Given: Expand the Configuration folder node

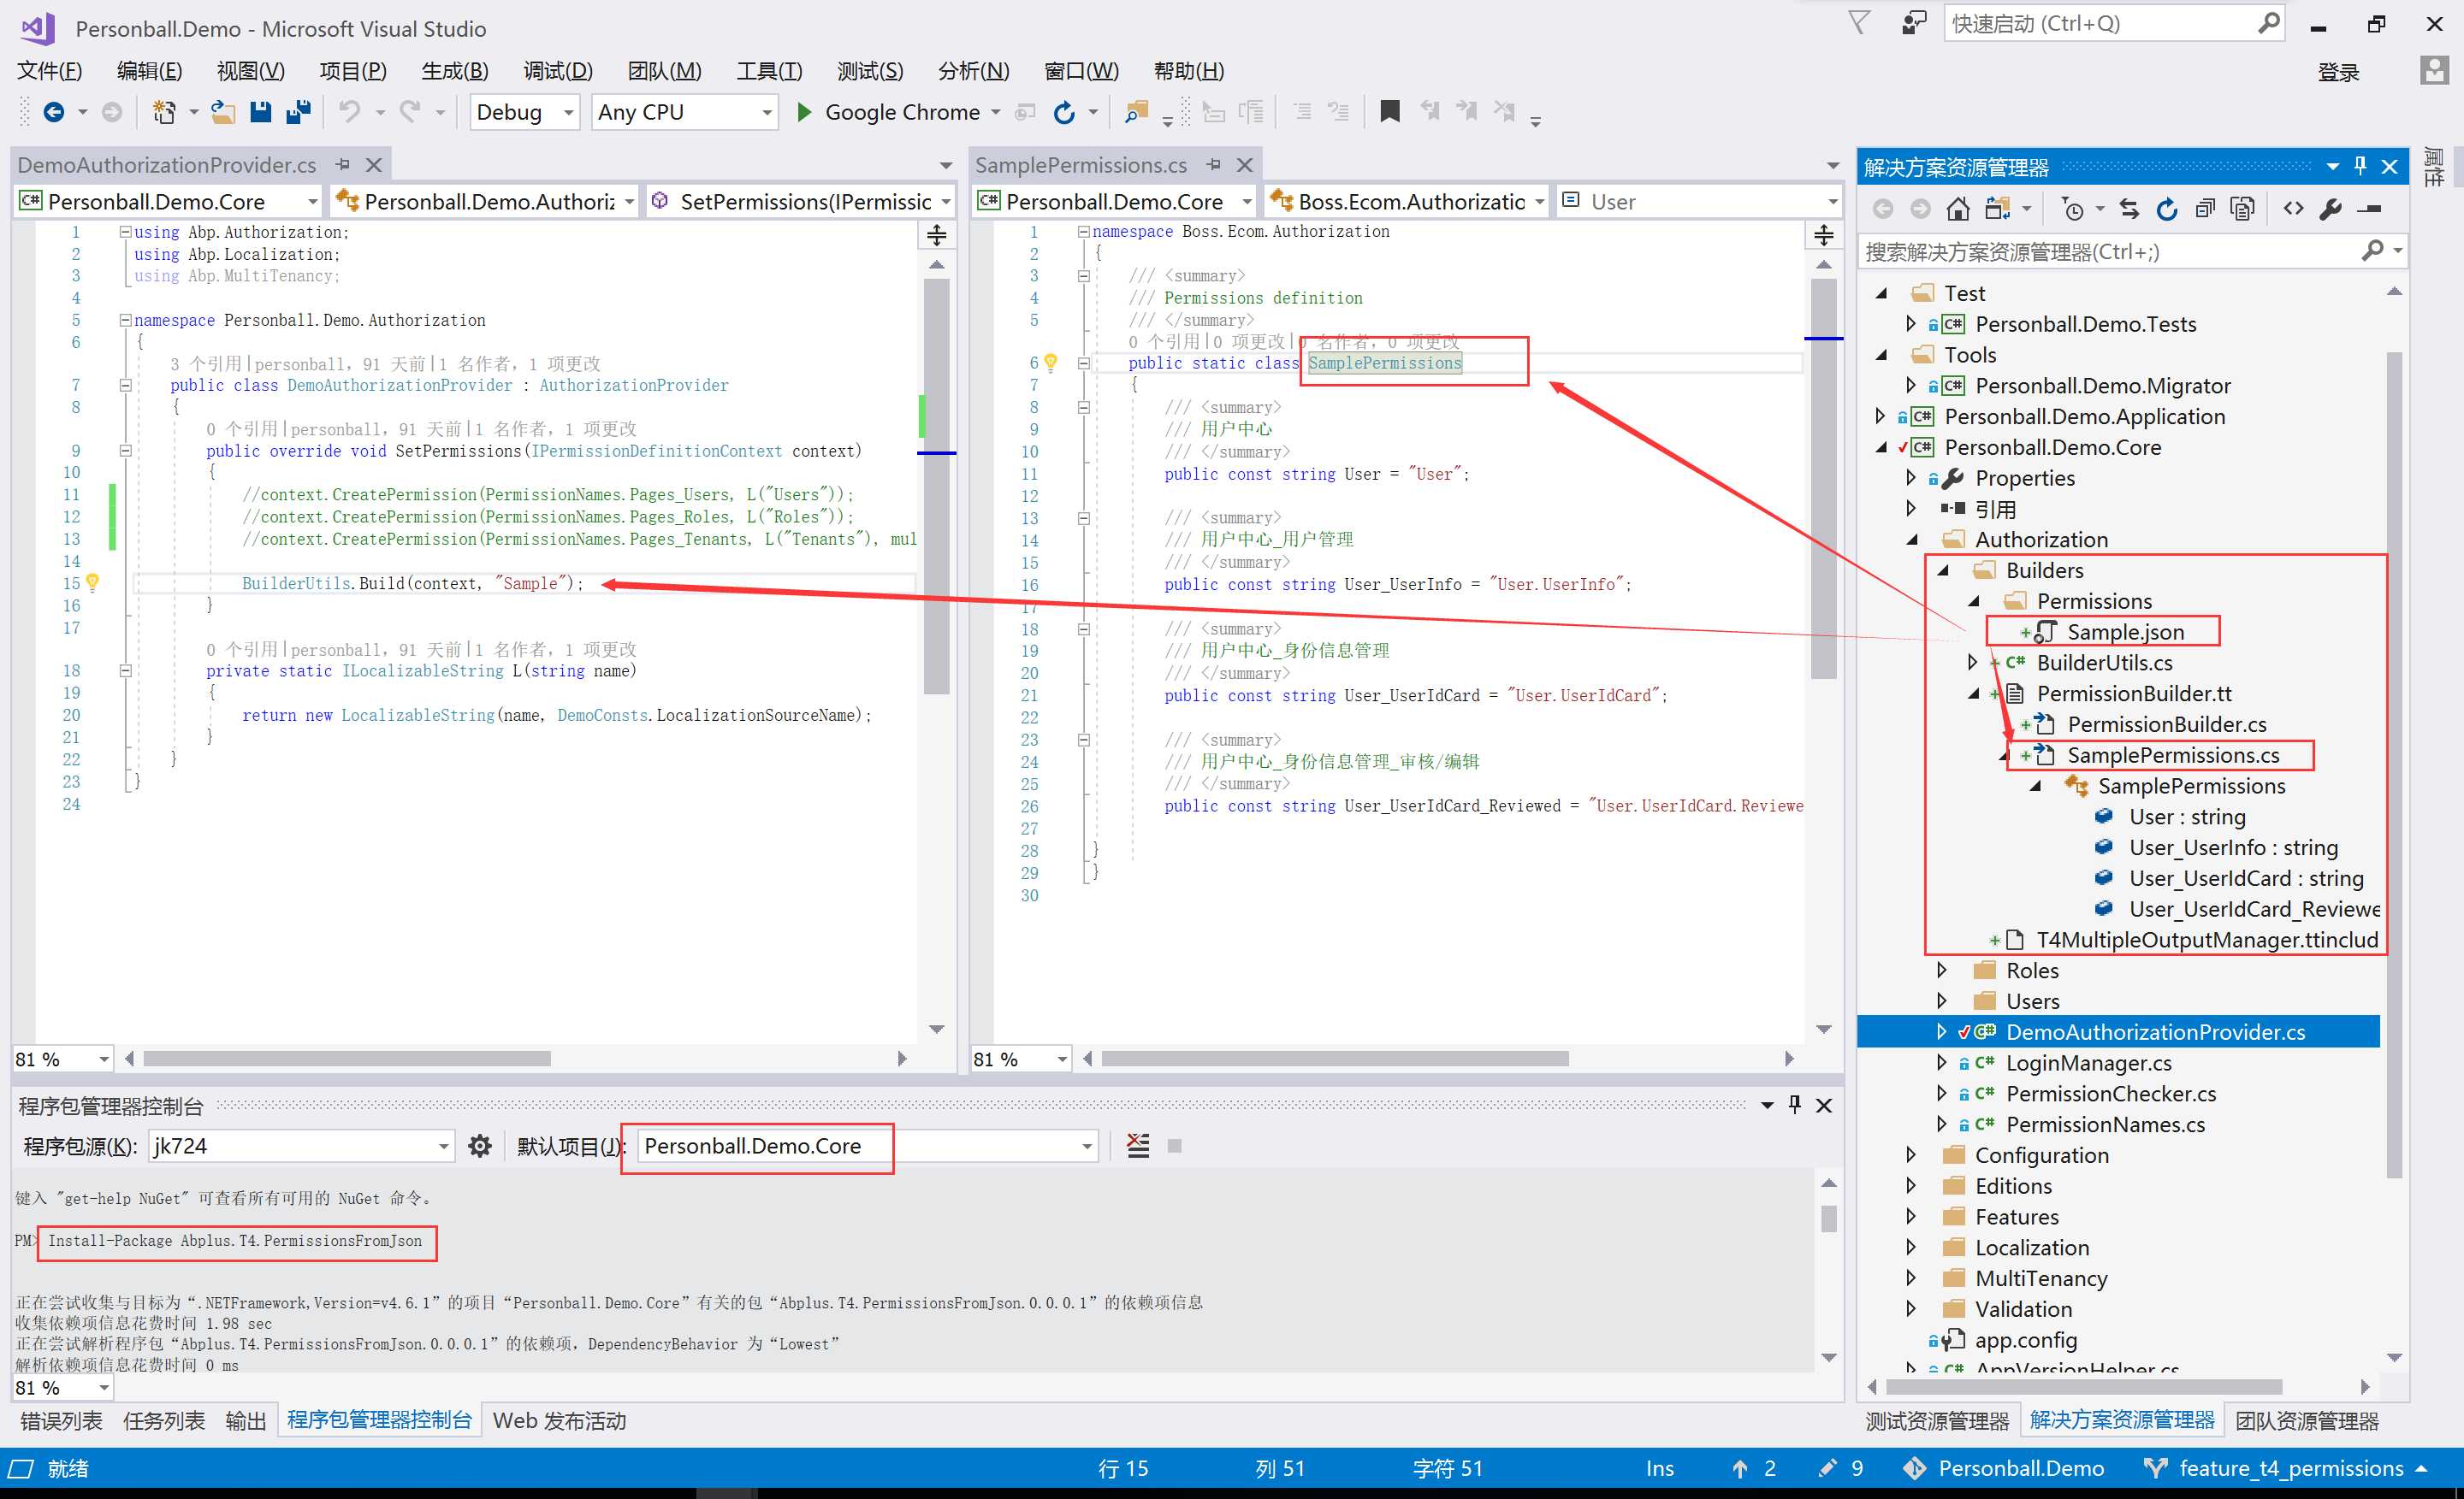Looking at the screenshot, I should click(x=1911, y=1155).
